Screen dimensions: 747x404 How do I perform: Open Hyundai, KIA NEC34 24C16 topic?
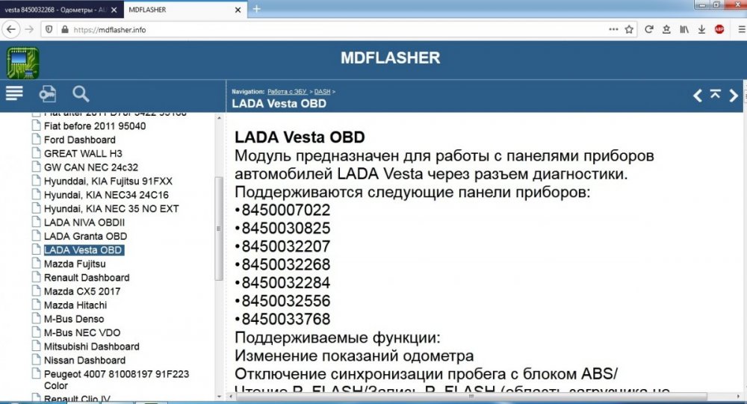pyautogui.click(x=106, y=195)
